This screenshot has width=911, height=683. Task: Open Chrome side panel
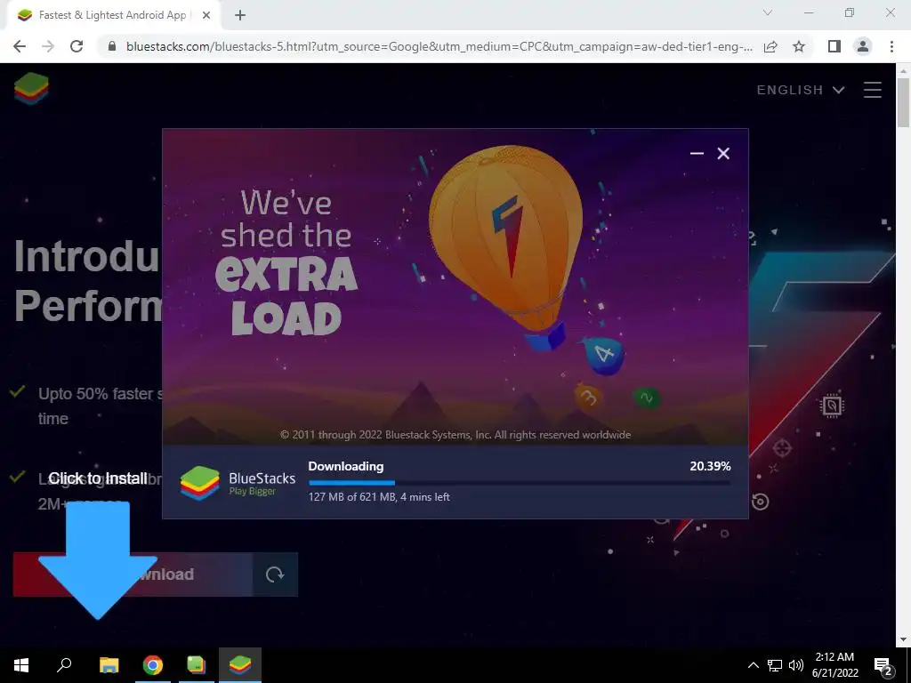click(x=834, y=46)
